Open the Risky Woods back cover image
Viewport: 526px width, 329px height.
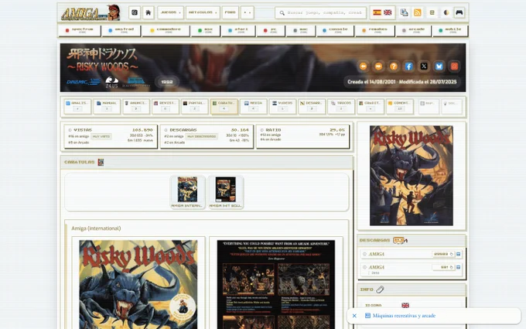pos(275,284)
